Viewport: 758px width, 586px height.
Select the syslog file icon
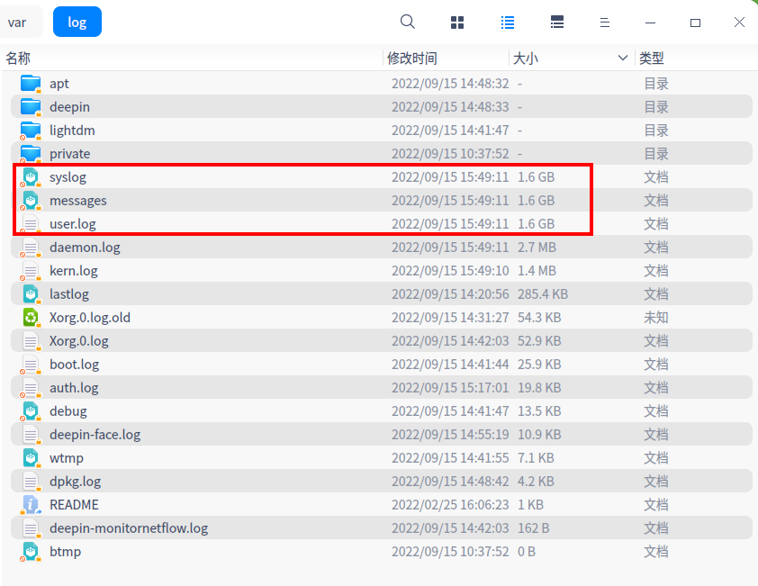[31, 177]
